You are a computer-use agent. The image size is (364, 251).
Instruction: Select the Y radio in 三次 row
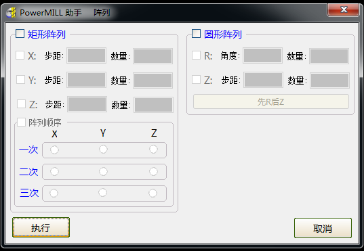tap(102, 193)
